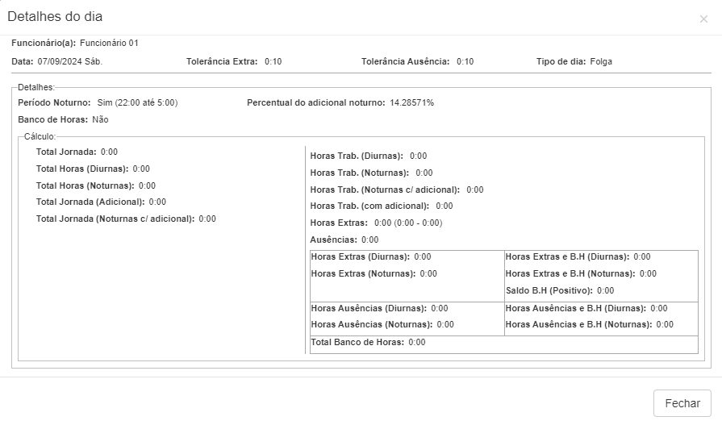The image size is (722, 425).
Task: Close the Detalhes do dia dialog with X
Action: [703, 19]
